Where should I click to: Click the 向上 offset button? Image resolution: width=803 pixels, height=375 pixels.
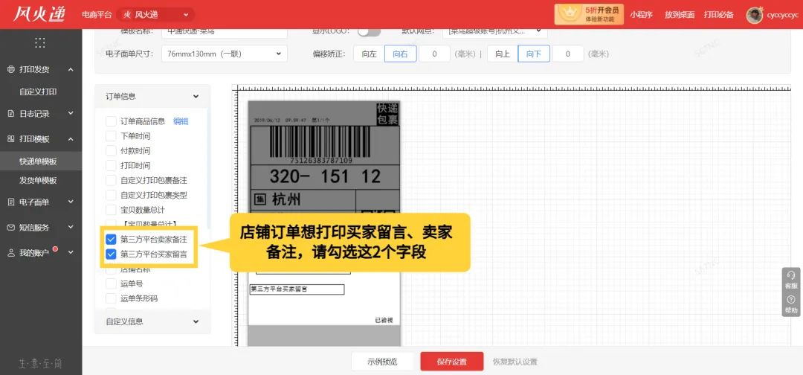[x=503, y=54]
